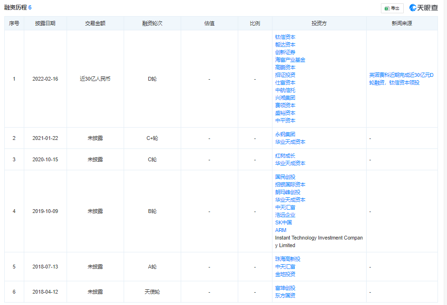447x305 pixels.
Task: Click the 披露日期 column header
Action: (x=45, y=23)
